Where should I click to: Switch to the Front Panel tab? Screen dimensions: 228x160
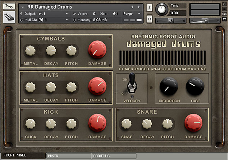[x=23, y=155]
